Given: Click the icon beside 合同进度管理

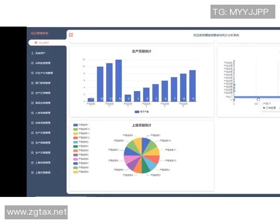Looking at the screenshot, I should click(x=32, y=63).
